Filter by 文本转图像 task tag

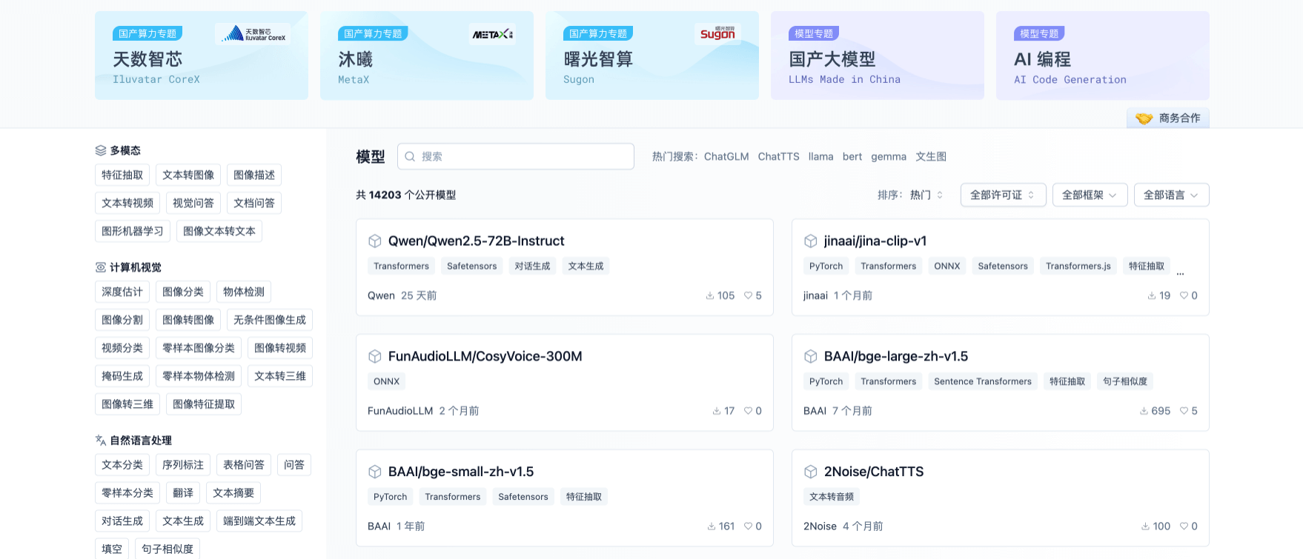click(188, 175)
